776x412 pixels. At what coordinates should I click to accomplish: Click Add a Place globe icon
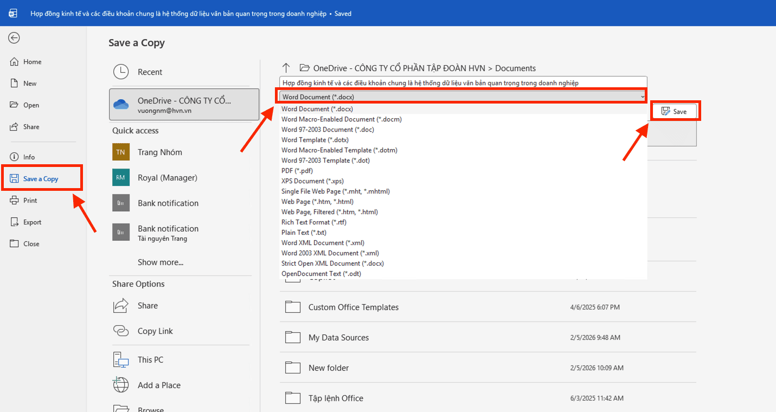click(x=120, y=385)
